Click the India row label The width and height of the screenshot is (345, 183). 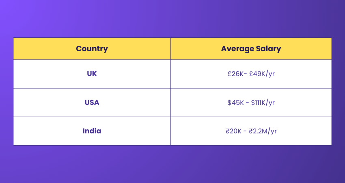[92, 131]
